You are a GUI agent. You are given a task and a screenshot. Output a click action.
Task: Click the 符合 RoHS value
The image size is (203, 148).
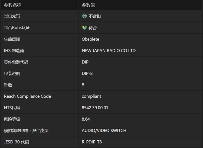93,28
